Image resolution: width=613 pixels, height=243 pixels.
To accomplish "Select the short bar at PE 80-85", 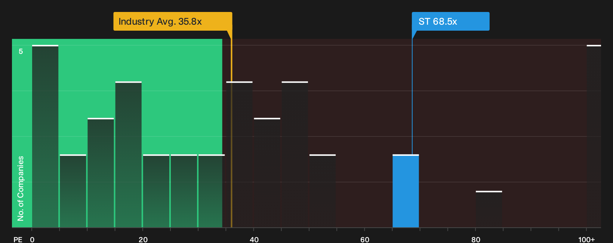I will (489, 209).
